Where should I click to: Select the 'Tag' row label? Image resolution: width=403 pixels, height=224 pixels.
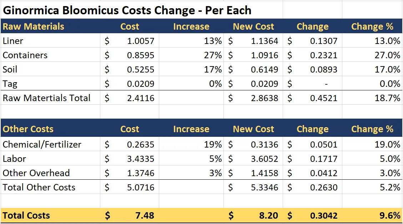pos(10,84)
